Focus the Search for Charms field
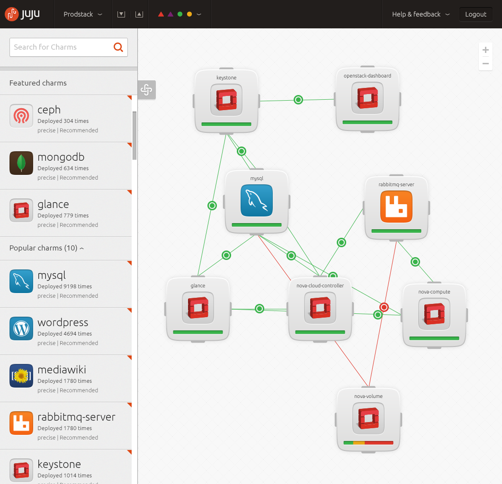 [x=69, y=47]
